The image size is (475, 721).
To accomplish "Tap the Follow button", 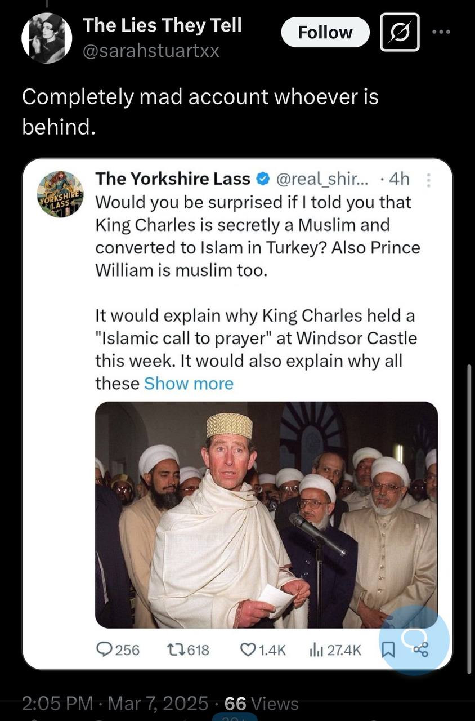I will [x=325, y=33].
